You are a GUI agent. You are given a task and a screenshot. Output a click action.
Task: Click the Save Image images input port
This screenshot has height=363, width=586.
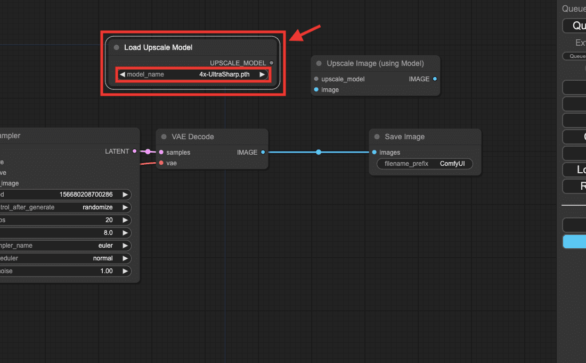[374, 153]
